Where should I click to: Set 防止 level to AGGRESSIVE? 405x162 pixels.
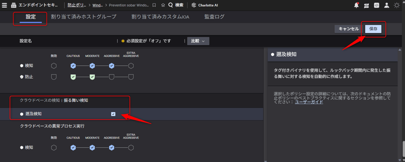click(112, 77)
